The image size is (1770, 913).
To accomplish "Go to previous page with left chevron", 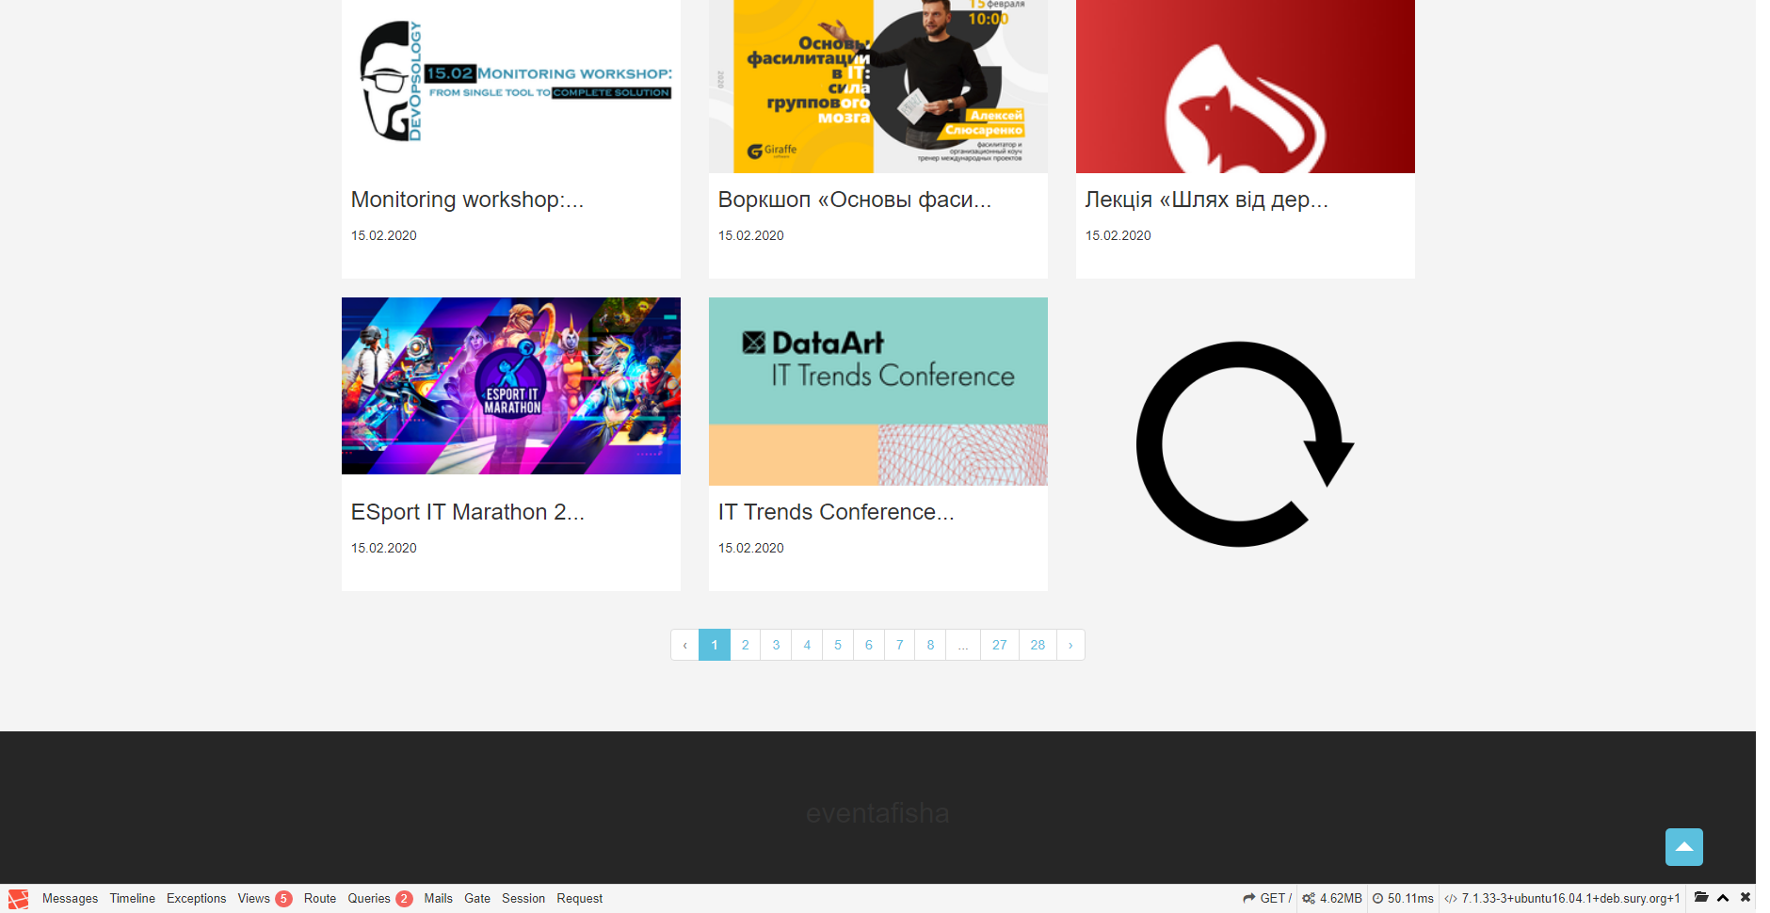I will click(684, 646).
